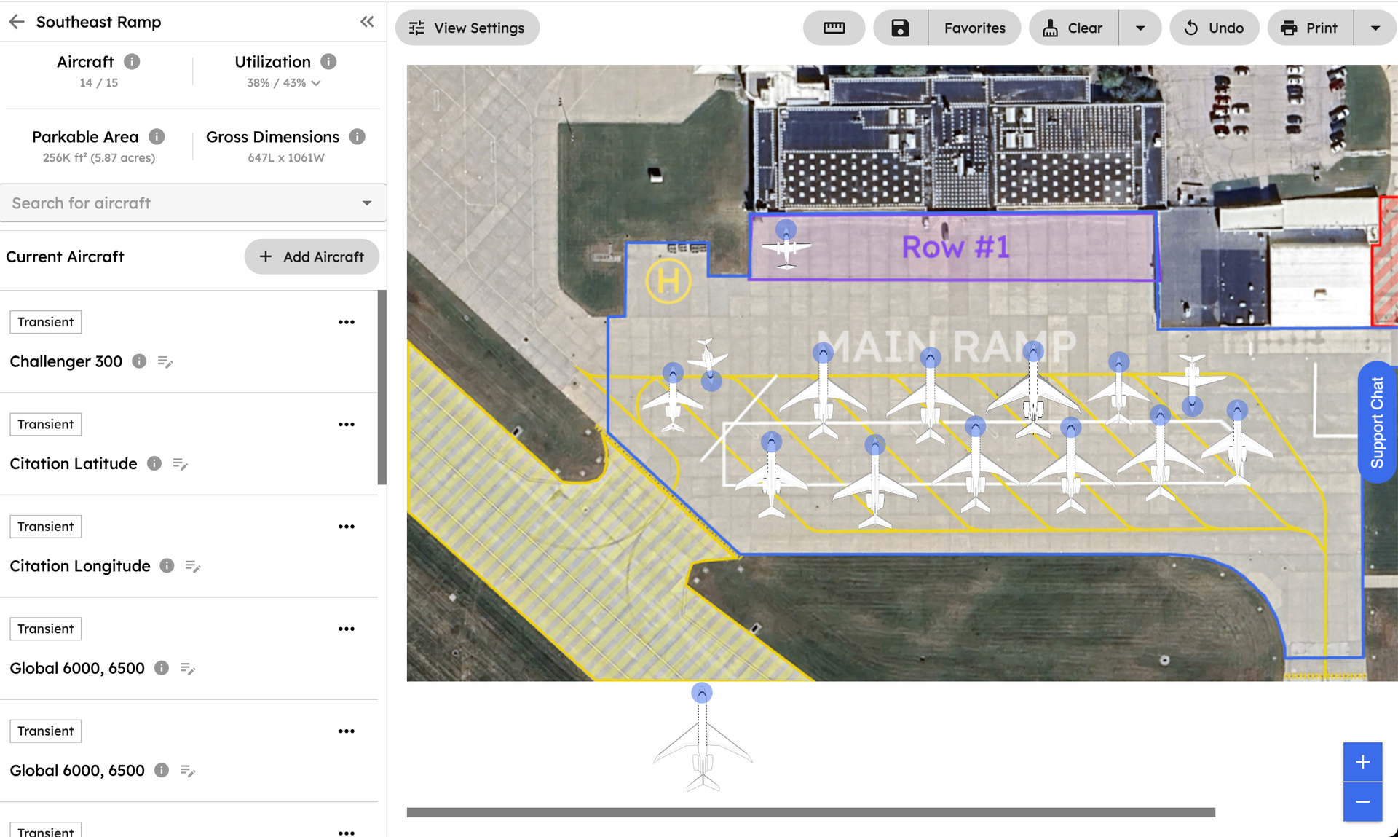
Task: Click the Print button
Action: click(x=1310, y=28)
